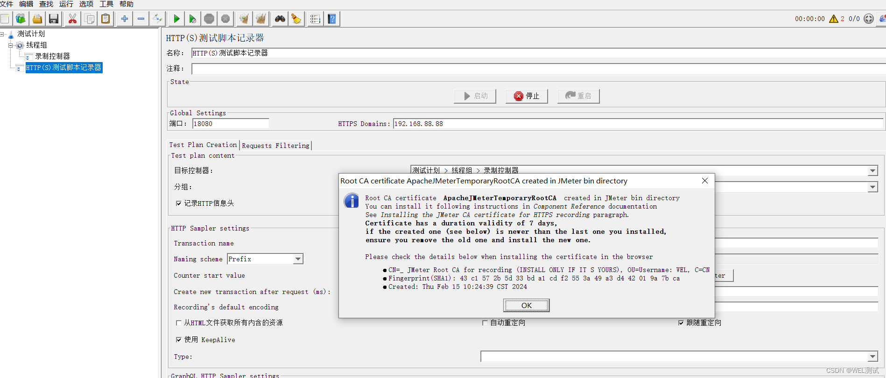Open the Function helper list icon
Image resolution: width=886 pixels, height=378 pixels.
pyautogui.click(x=315, y=19)
